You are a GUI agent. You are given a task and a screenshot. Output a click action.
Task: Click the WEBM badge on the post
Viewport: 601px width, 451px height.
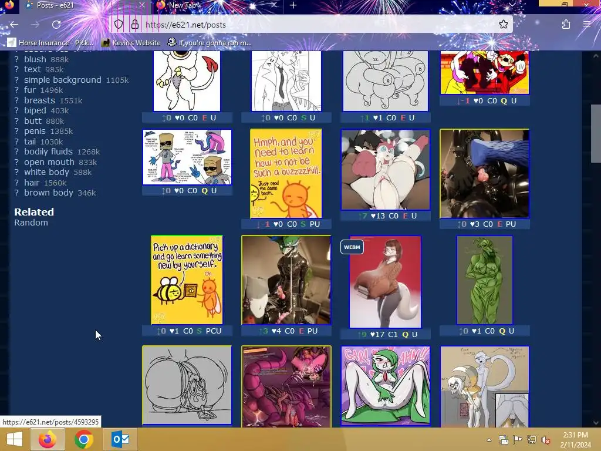[352, 247]
